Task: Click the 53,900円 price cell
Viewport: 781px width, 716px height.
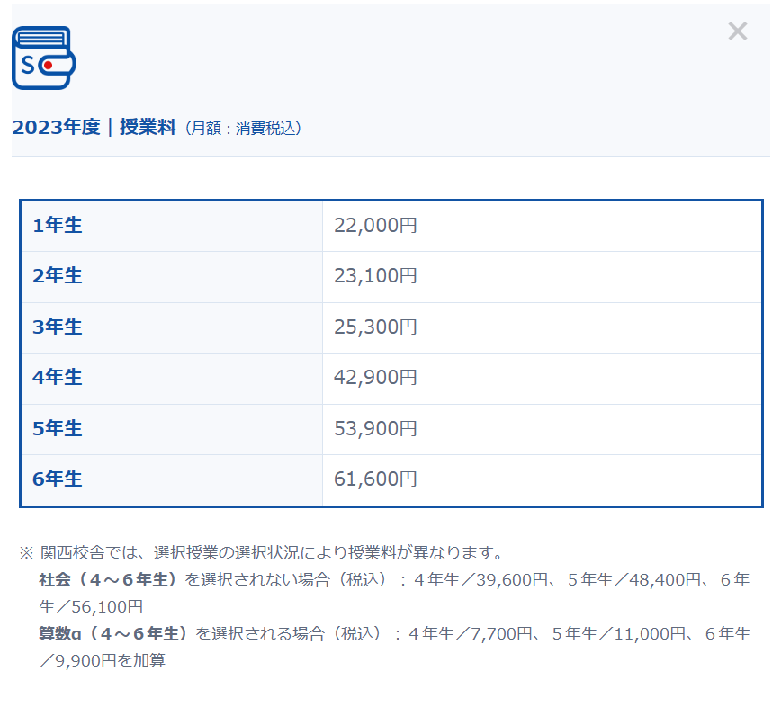Action: pyautogui.click(x=374, y=429)
